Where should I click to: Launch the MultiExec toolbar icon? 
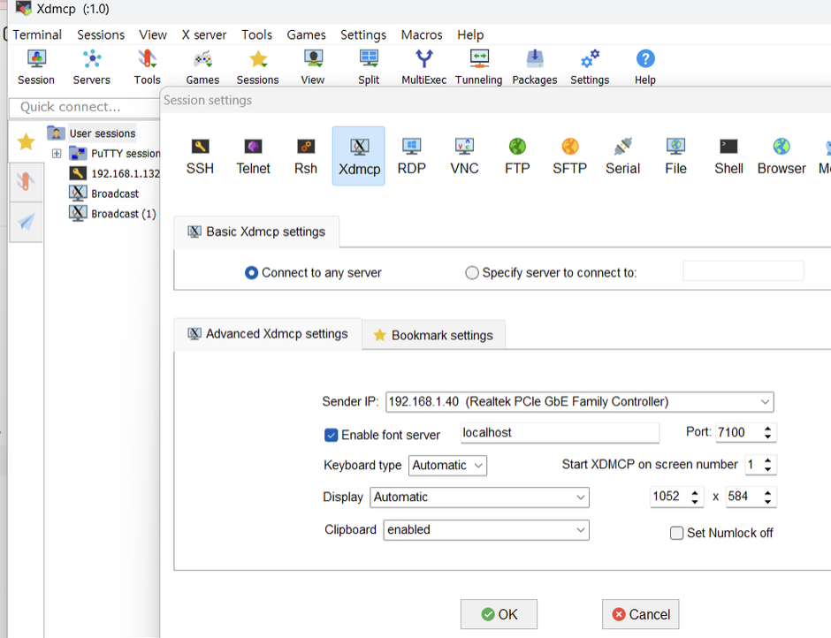click(424, 67)
